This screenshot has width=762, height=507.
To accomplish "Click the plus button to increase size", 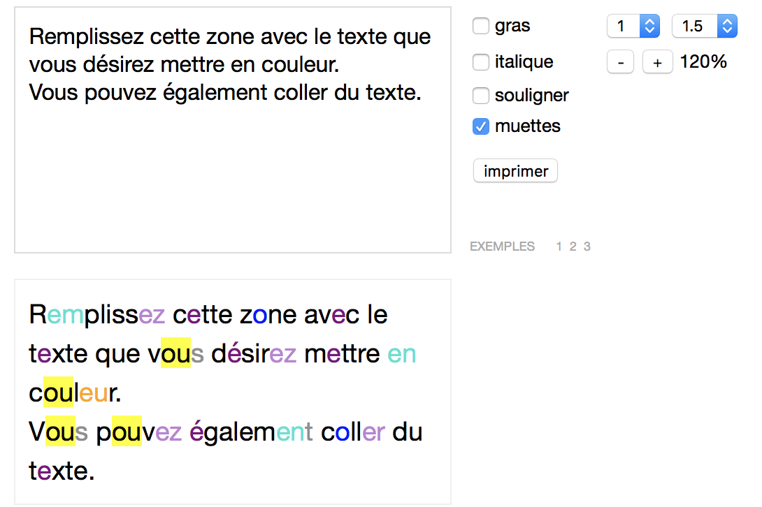I will pyautogui.click(x=657, y=62).
